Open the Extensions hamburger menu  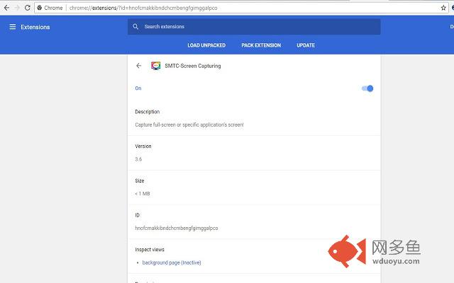(x=13, y=27)
